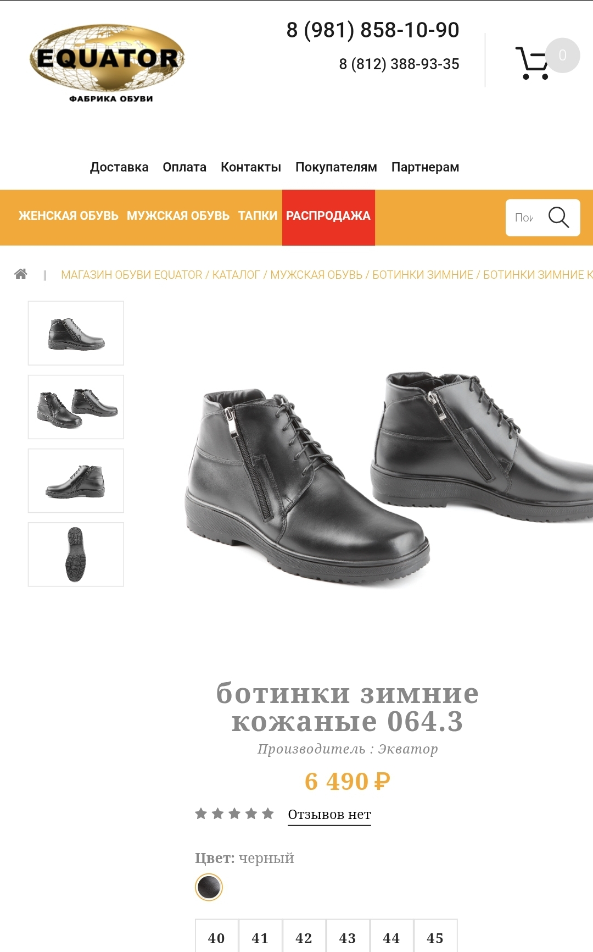This screenshot has width=593, height=952.
Task: Click the Отзывов нет link
Action: (329, 815)
